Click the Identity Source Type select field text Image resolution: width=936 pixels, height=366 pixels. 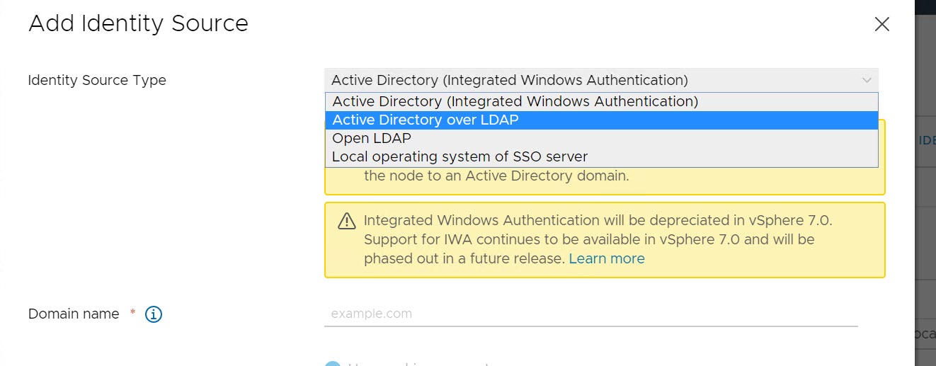tap(510, 80)
